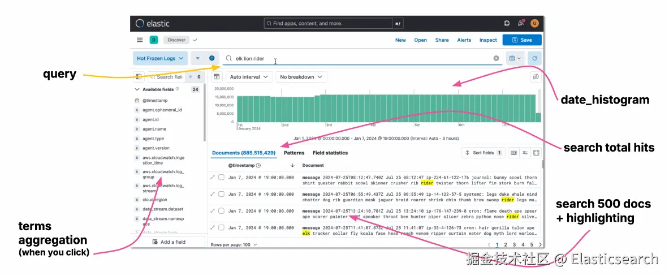Open display options icon in the grid toolbar
Screen dimensions: 669x276
[525, 153]
